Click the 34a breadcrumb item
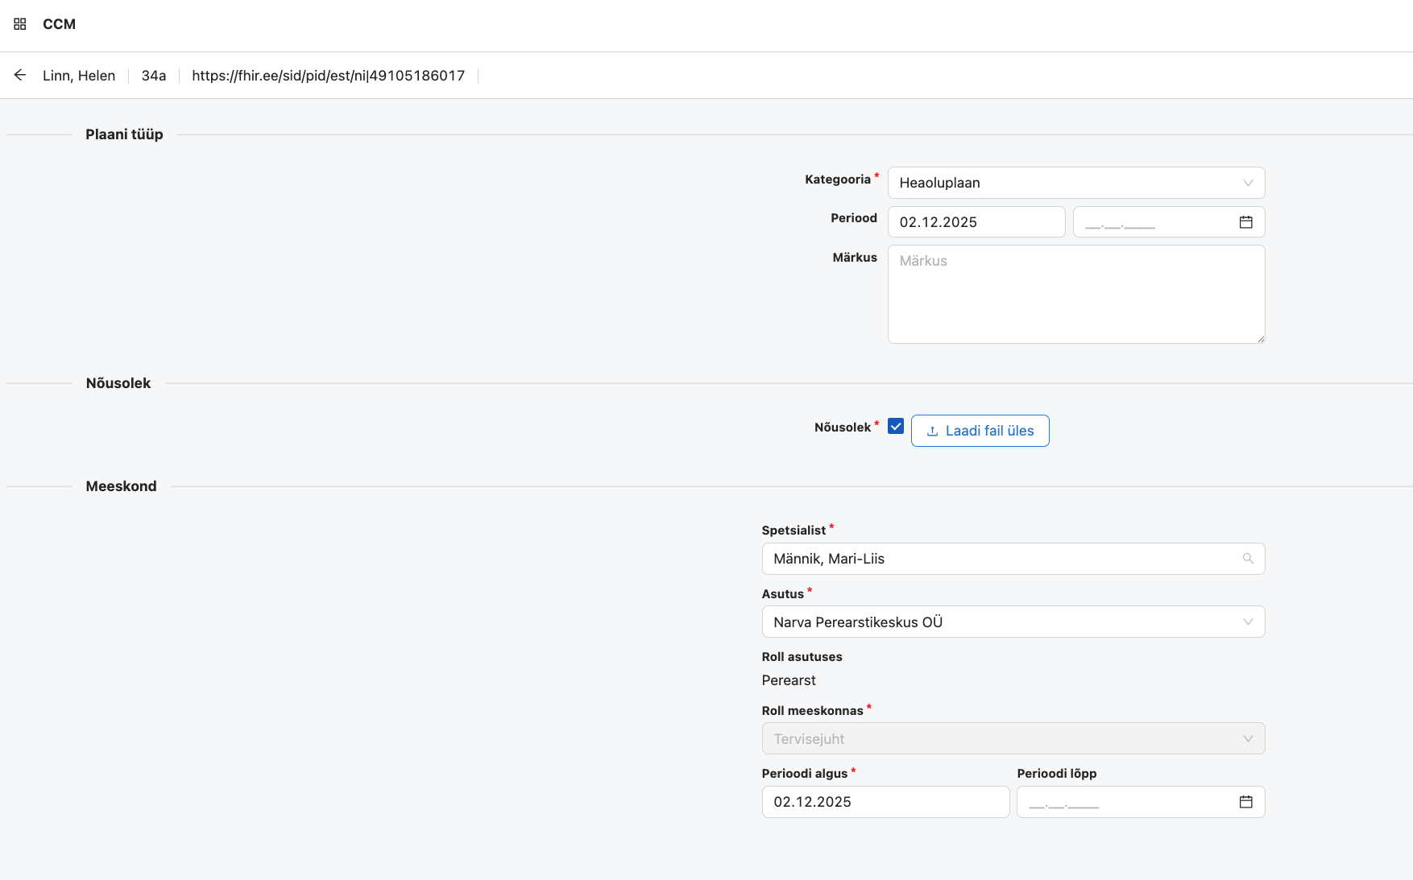This screenshot has width=1413, height=880. 153,75
